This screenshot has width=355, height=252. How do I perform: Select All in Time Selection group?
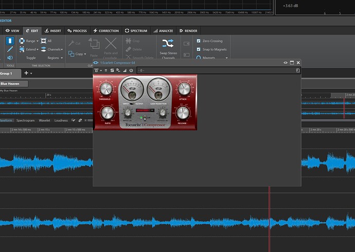pos(46,41)
